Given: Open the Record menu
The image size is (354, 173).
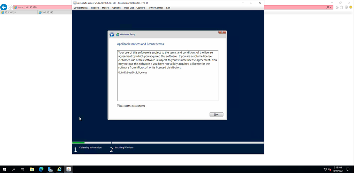Looking at the screenshot, I should tap(95, 8).
